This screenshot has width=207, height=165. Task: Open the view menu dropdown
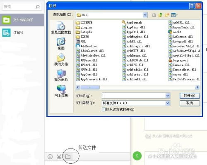pyautogui.click(x=174, y=15)
